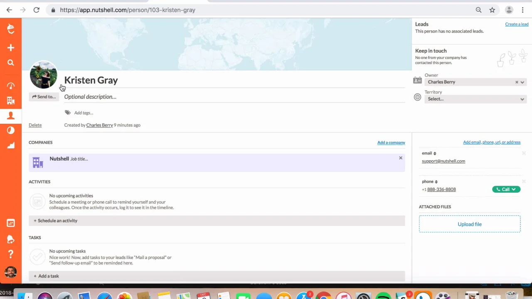This screenshot has width=532, height=299.
Task: Click the Job title... field
Action: [x=79, y=159]
